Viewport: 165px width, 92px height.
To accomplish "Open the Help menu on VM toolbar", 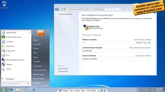I will 83,91.
